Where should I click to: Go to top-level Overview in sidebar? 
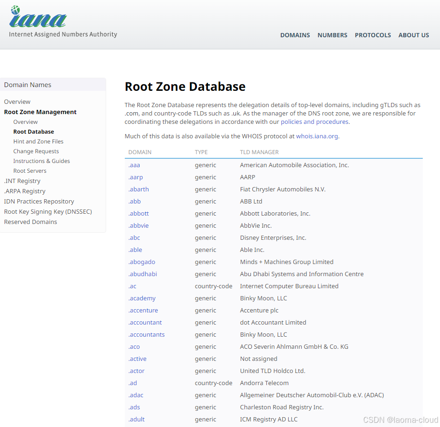click(x=17, y=102)
